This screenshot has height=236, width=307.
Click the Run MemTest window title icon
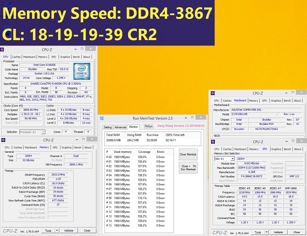point(102,118)
